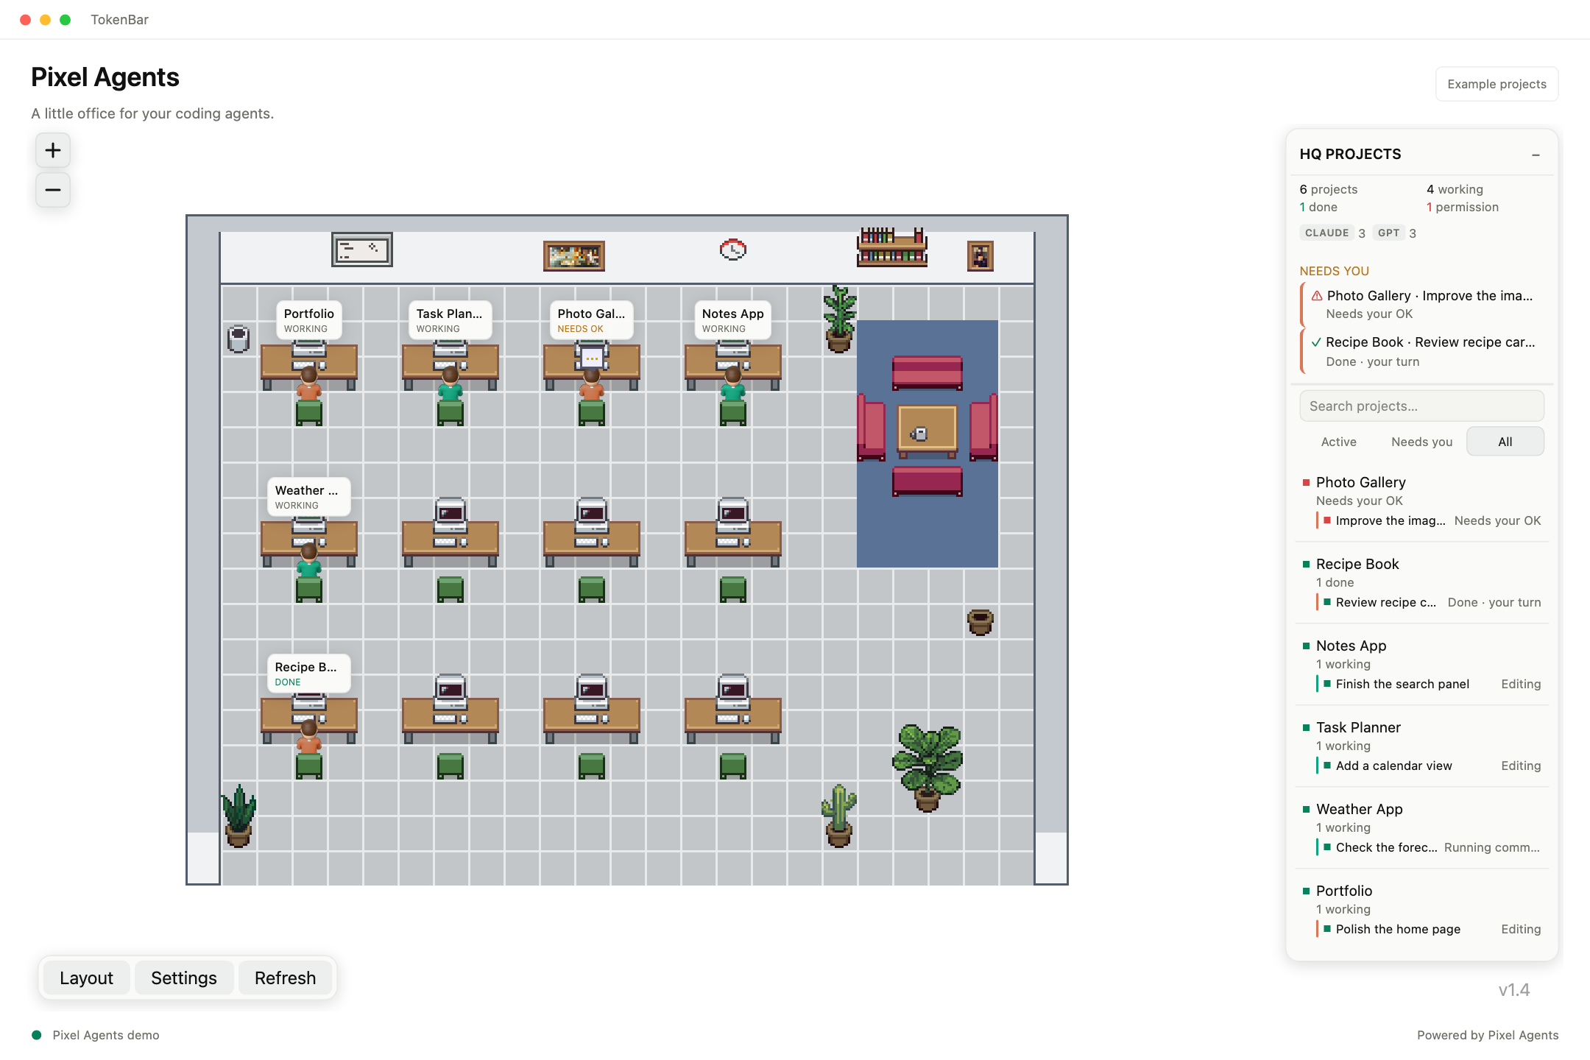
Task: Click the coffee mug on the lounge table
Action: (x=919, y=434)
